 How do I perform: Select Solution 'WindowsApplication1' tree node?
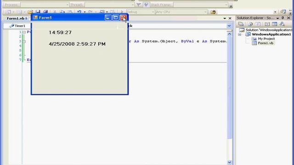click(269, 30)
